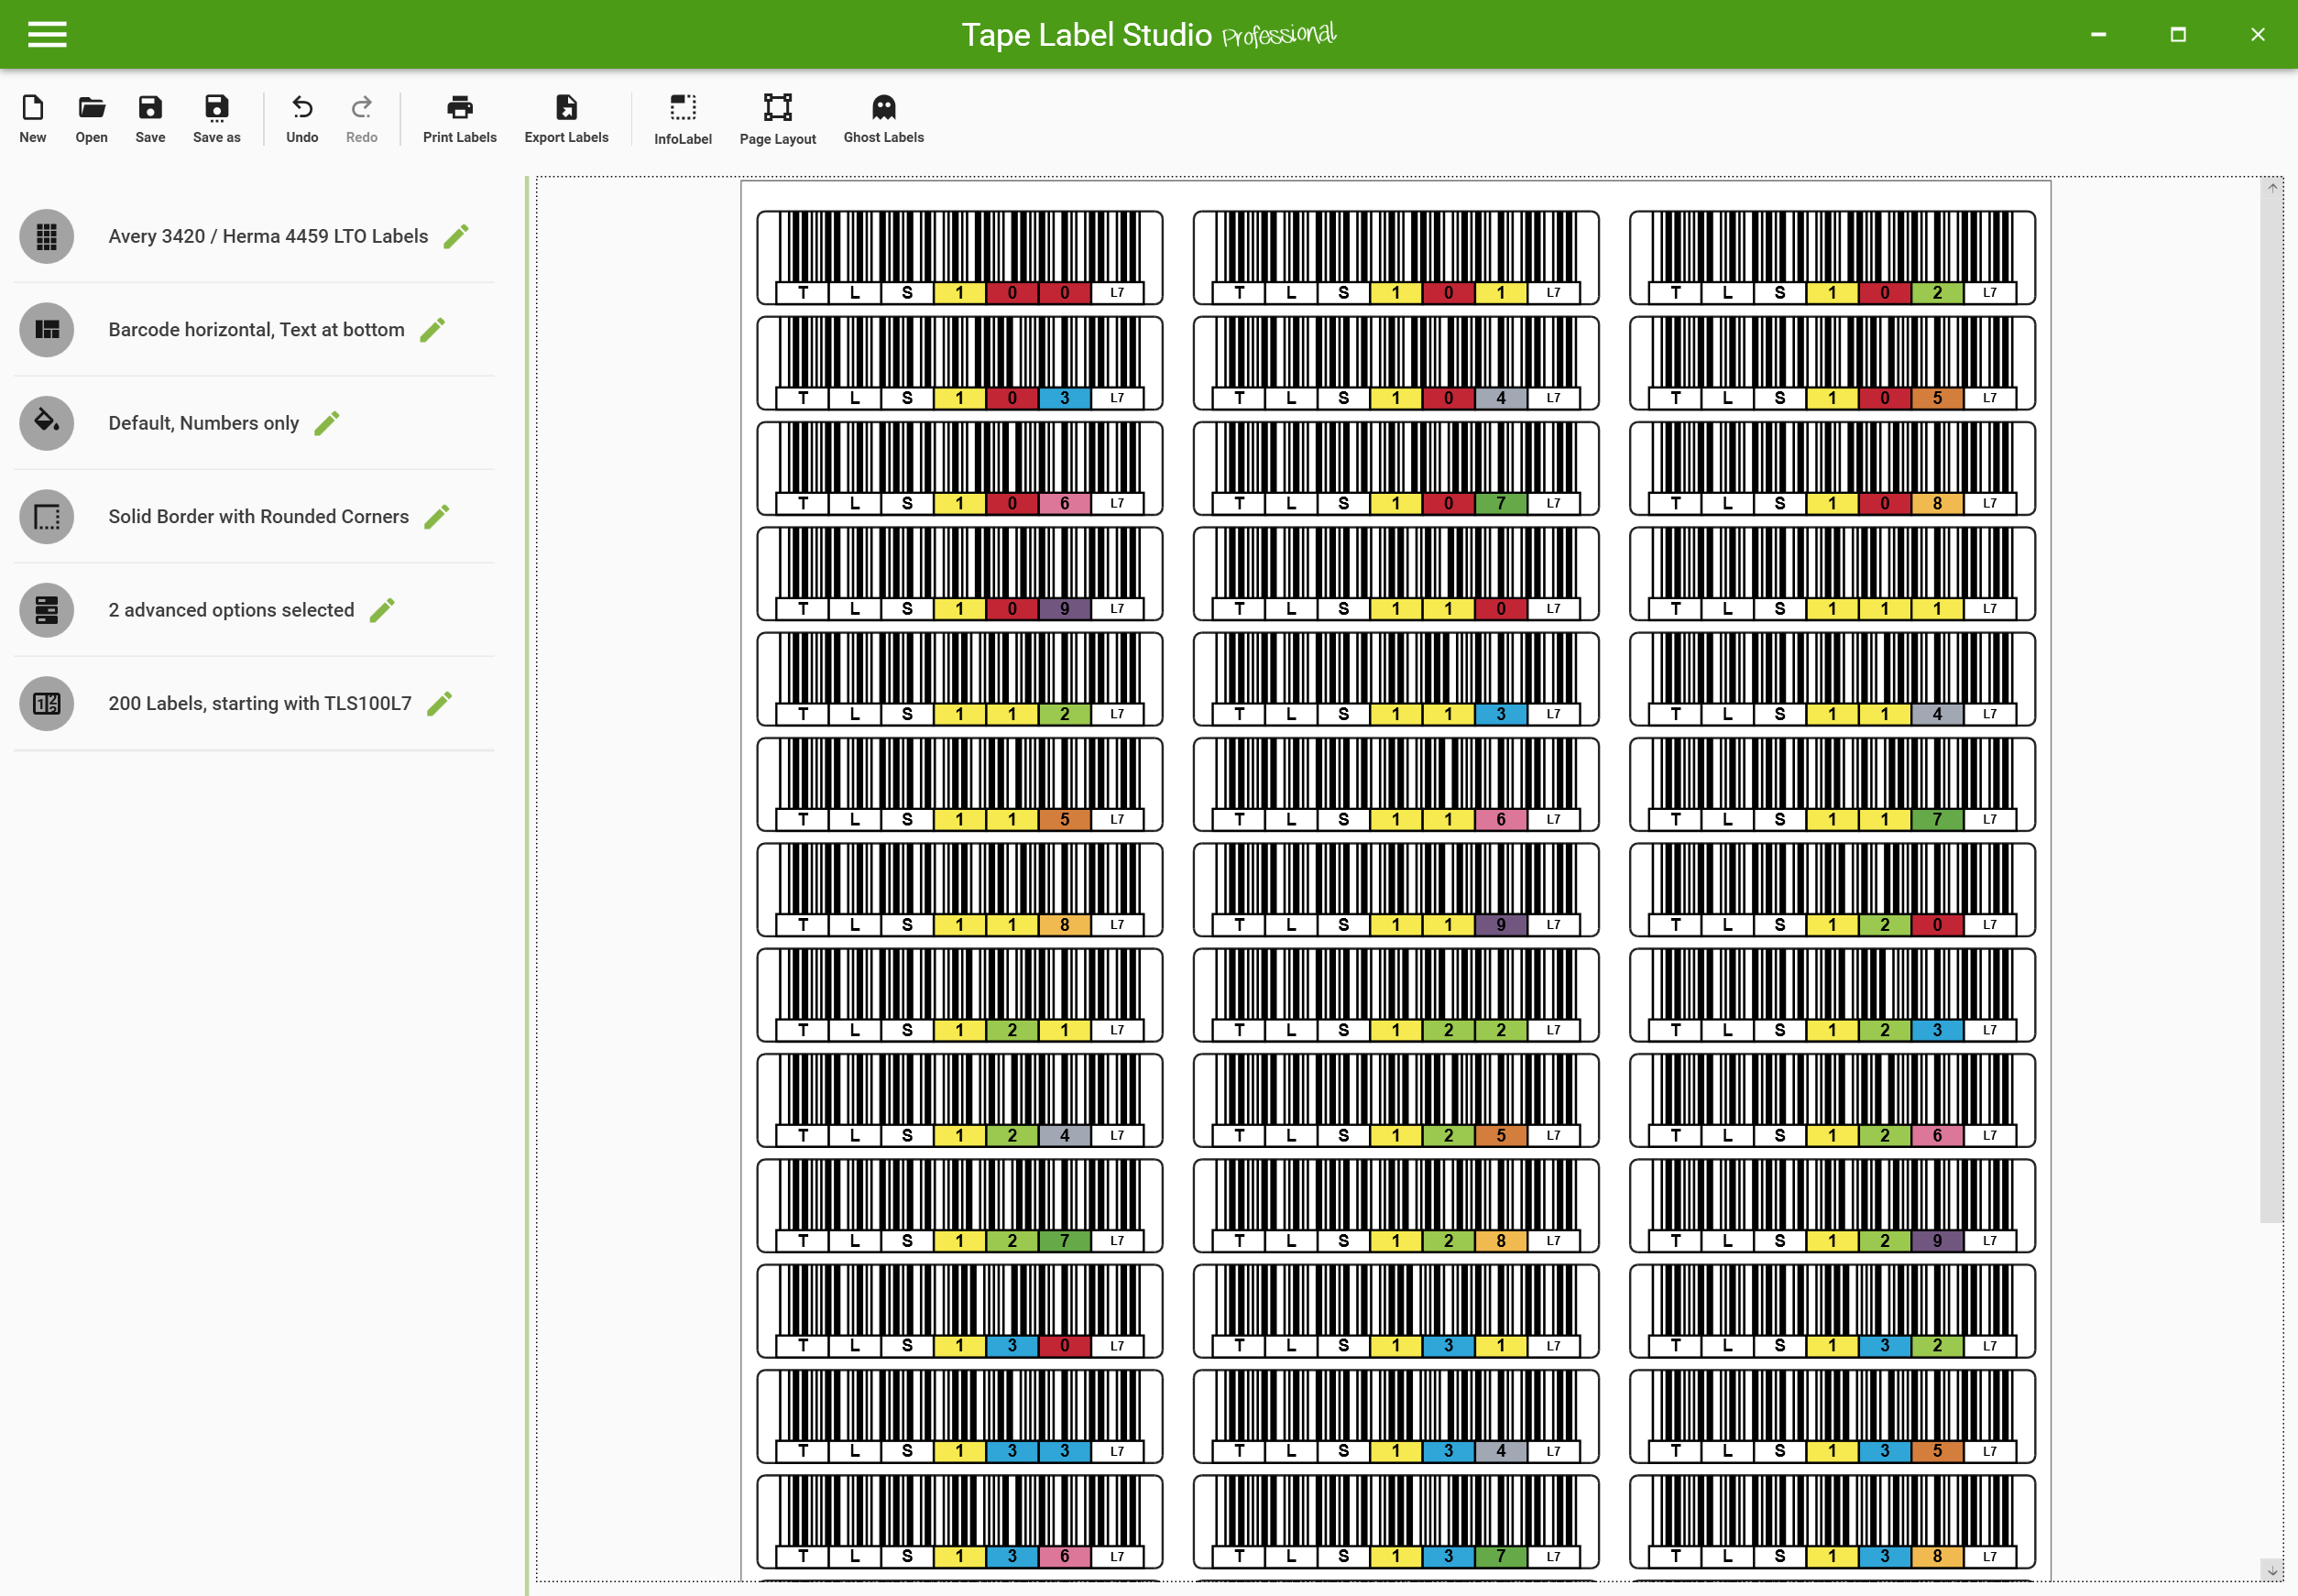The width and height of the screenshot is (2298, 1596).
Task: Edit Solid Border setting with pencil
Action: (x=437, y=517)
